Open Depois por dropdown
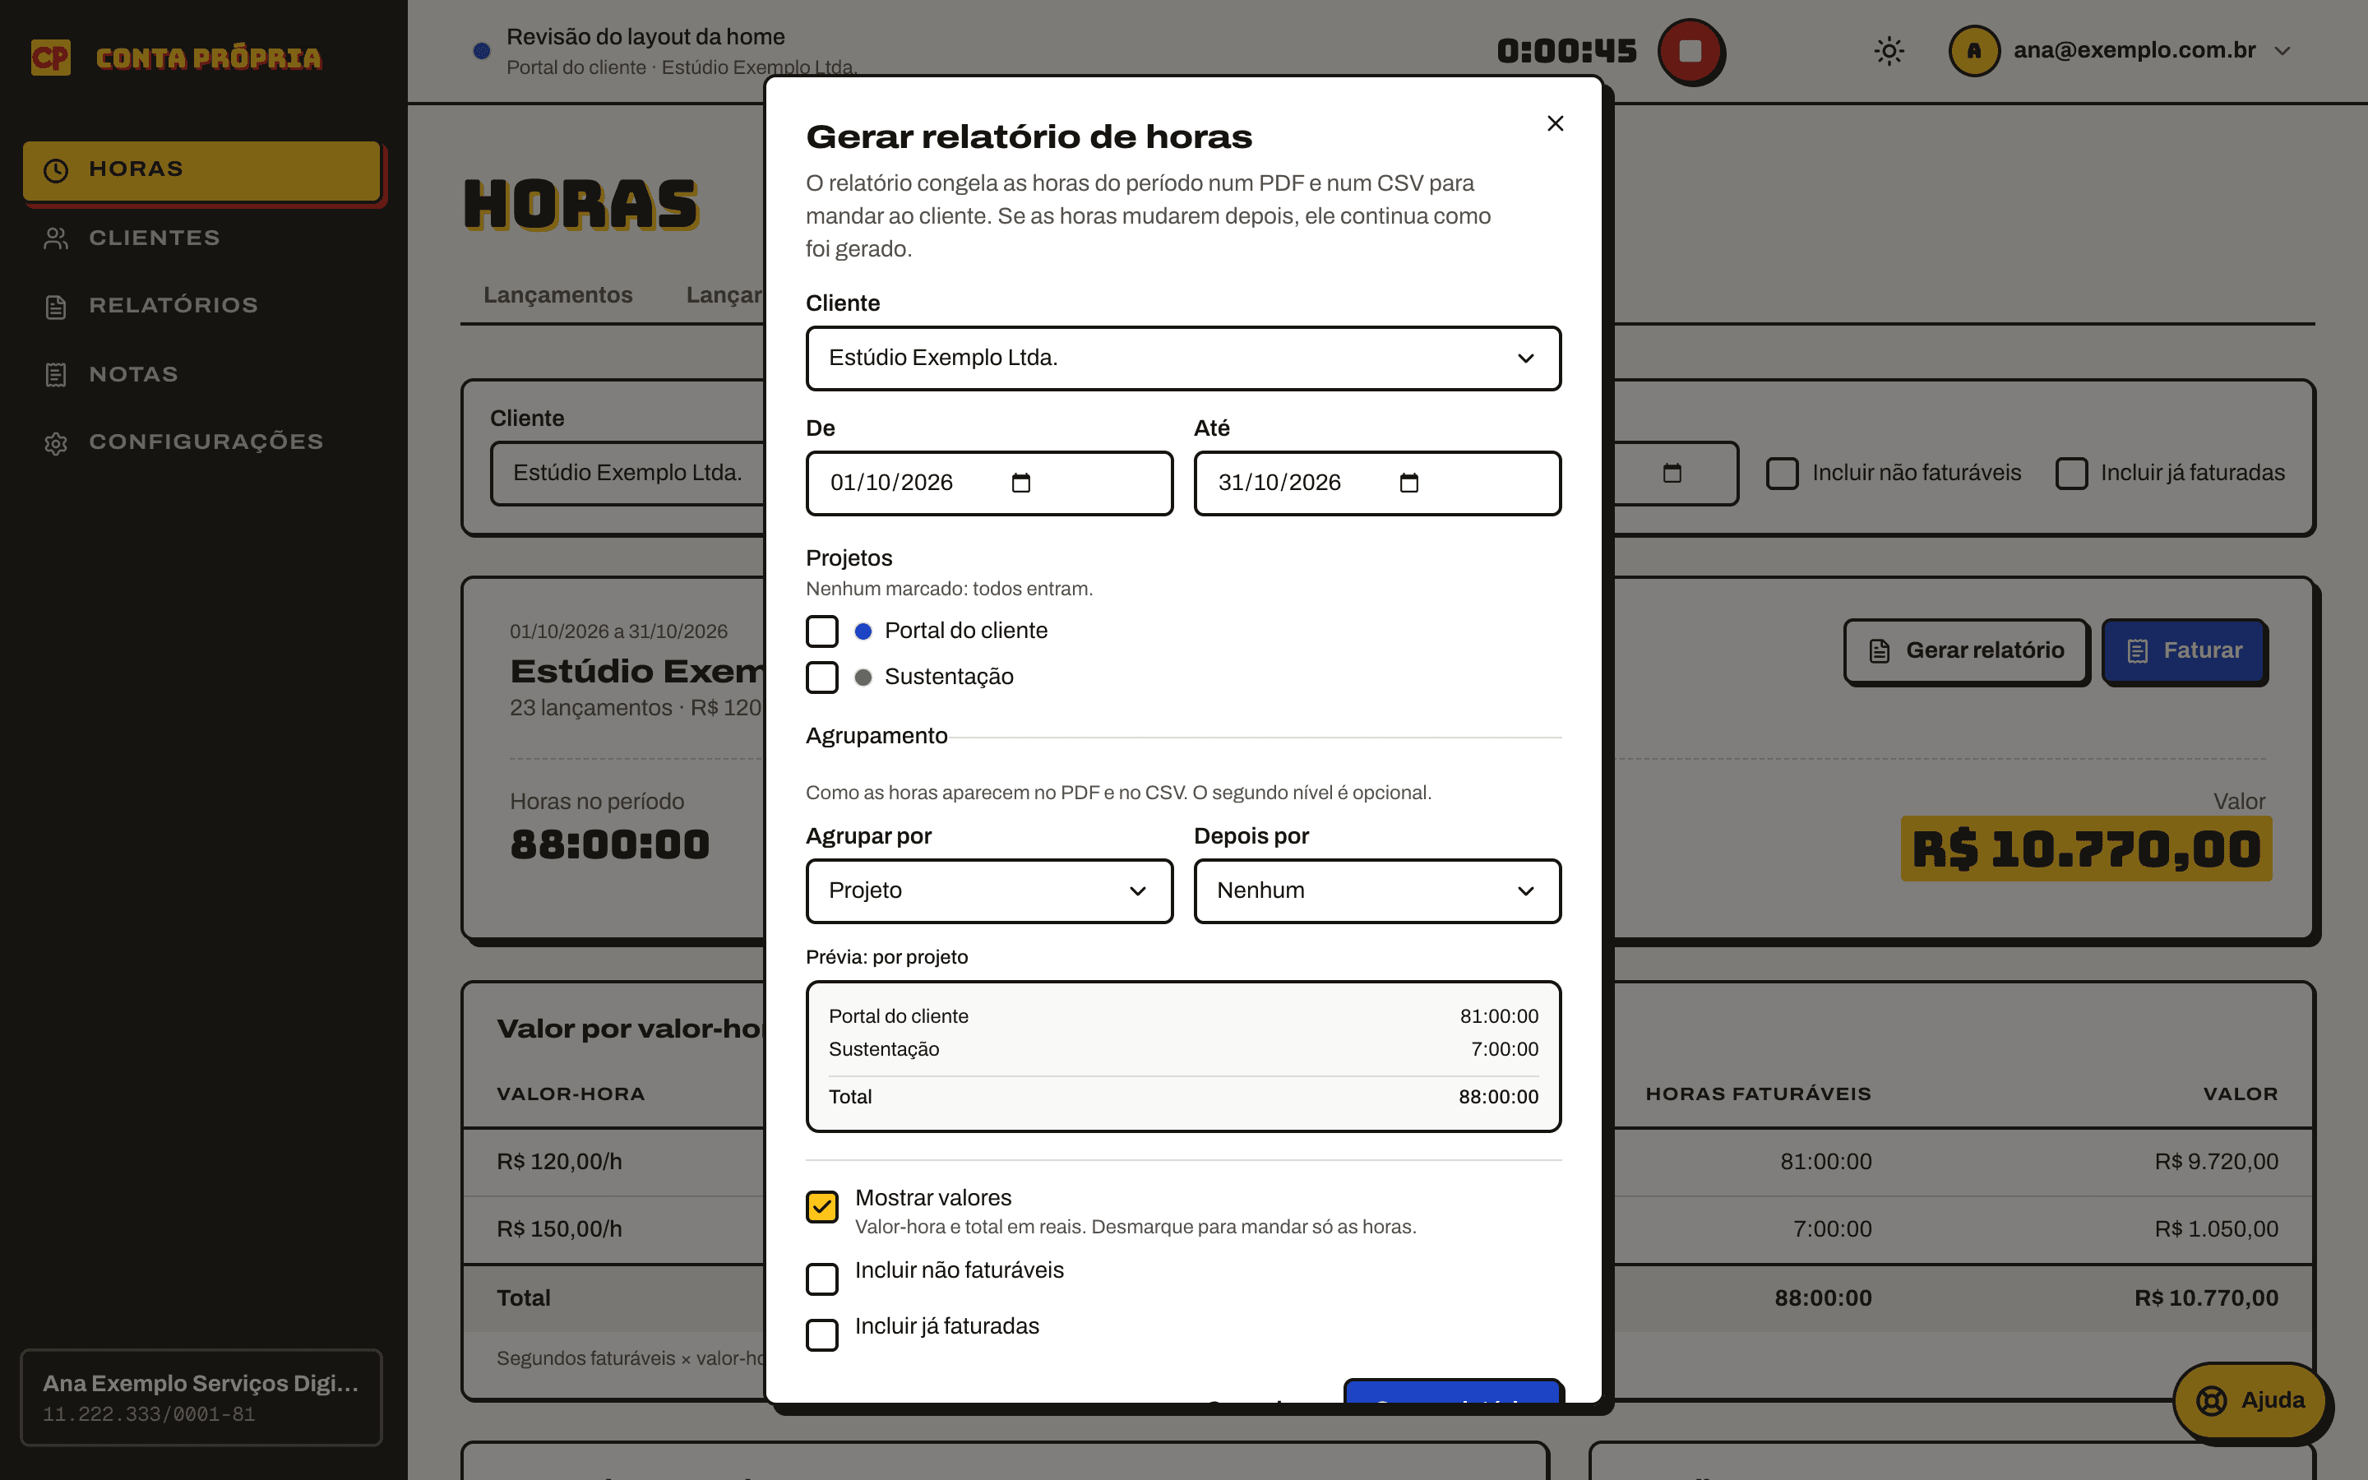This screenshot has width=2368, height=1480. 1376,890
